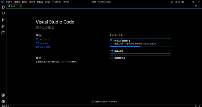Viewport: 202px width, 107px height.
Task: Open the Run and Debug view
Action: point(3,26)
